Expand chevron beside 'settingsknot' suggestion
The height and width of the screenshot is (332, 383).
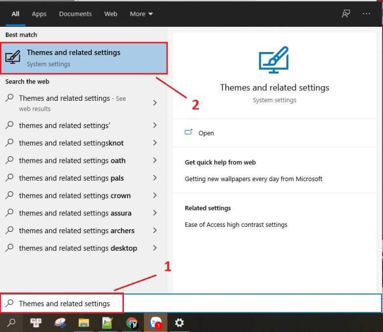coord(155,143)
